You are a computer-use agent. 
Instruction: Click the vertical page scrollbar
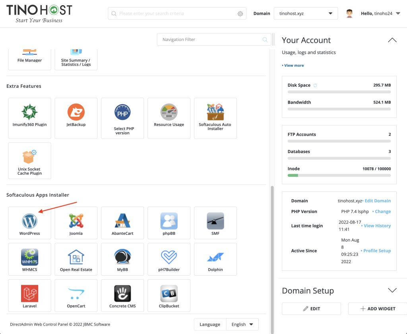coord(272,259)
